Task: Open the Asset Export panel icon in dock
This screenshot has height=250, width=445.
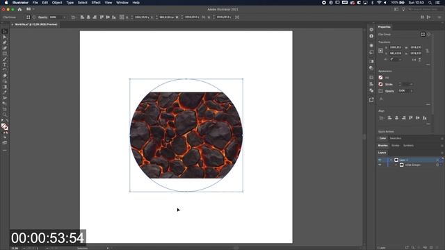Action: [371, 100]
